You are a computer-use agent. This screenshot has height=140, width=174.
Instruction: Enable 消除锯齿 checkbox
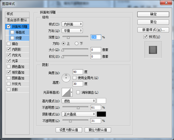tap(78, 92)
